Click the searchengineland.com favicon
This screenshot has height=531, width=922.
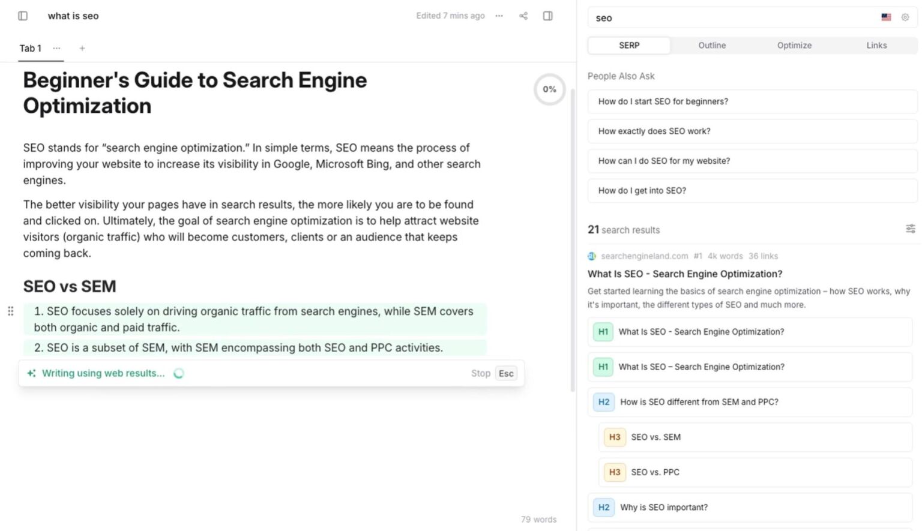coord(591,256)
